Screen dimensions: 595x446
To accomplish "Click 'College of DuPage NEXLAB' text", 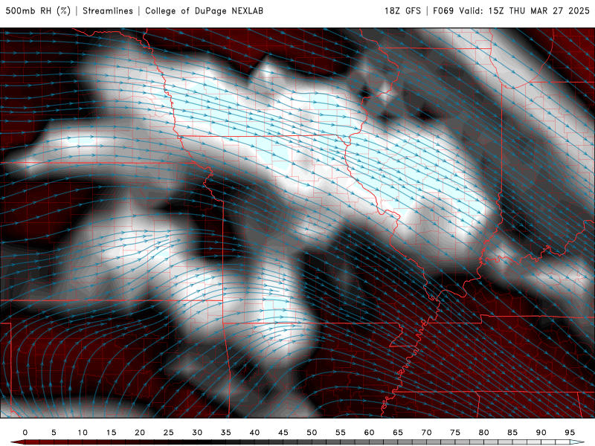I will (x=204, y=11).
